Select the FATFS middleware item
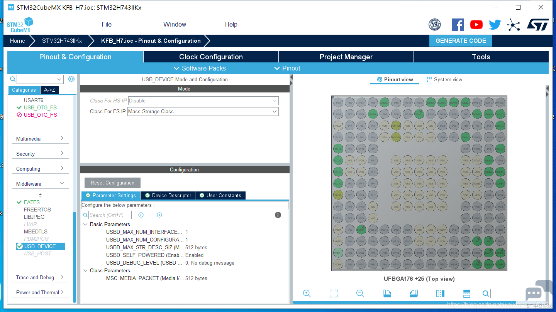This screenshot has height=312, width=556. [32, 202]
